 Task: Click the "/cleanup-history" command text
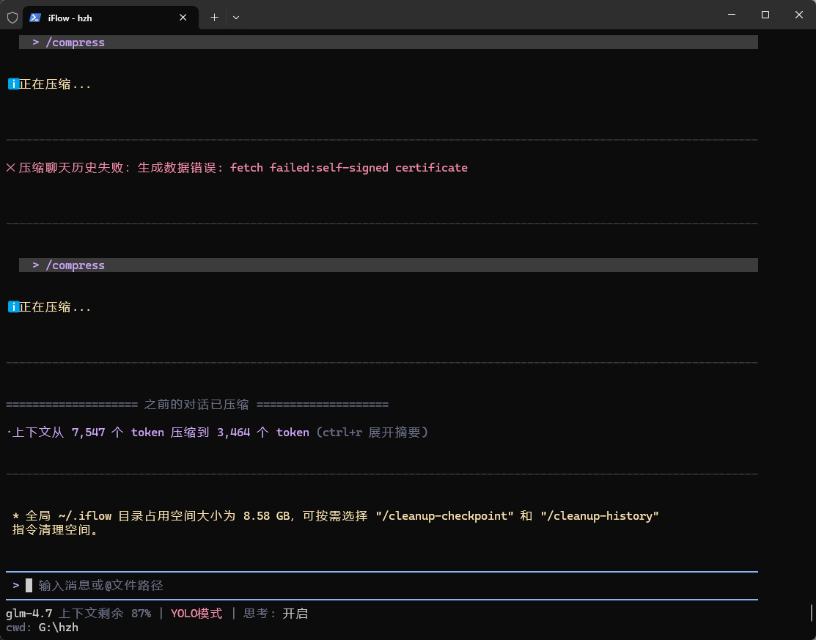pos(600,516)
